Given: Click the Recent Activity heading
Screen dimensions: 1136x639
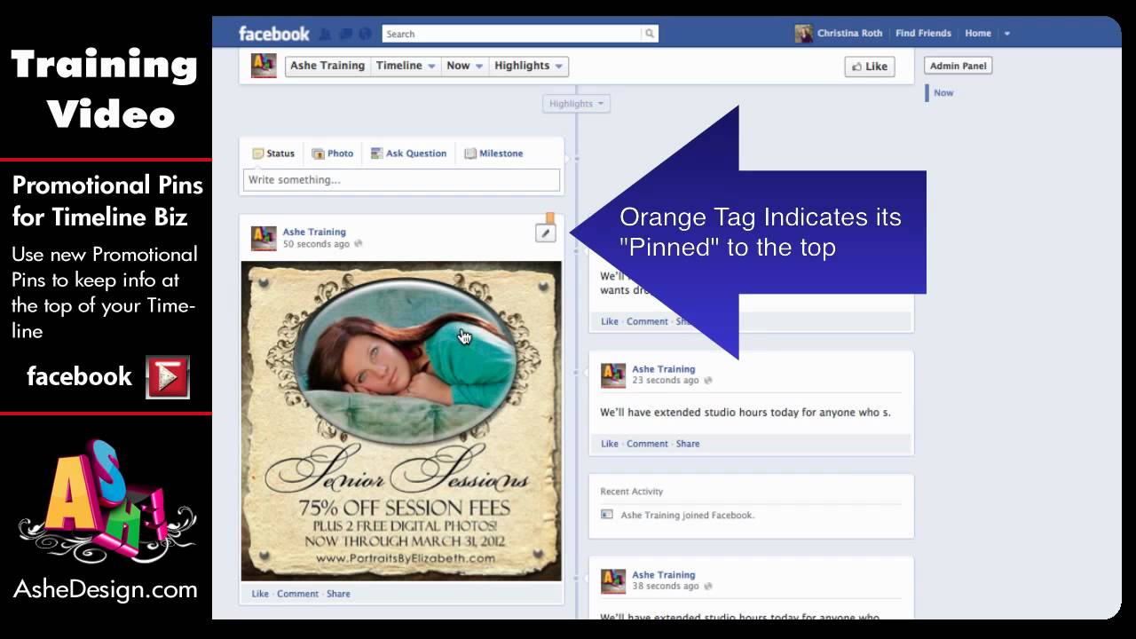Looking at the screenshot, I should pyautogui.click(x=631, y=492).
